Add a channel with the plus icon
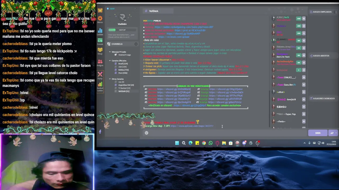This screenshot has height=190, width=339. (x=136, y=44)
